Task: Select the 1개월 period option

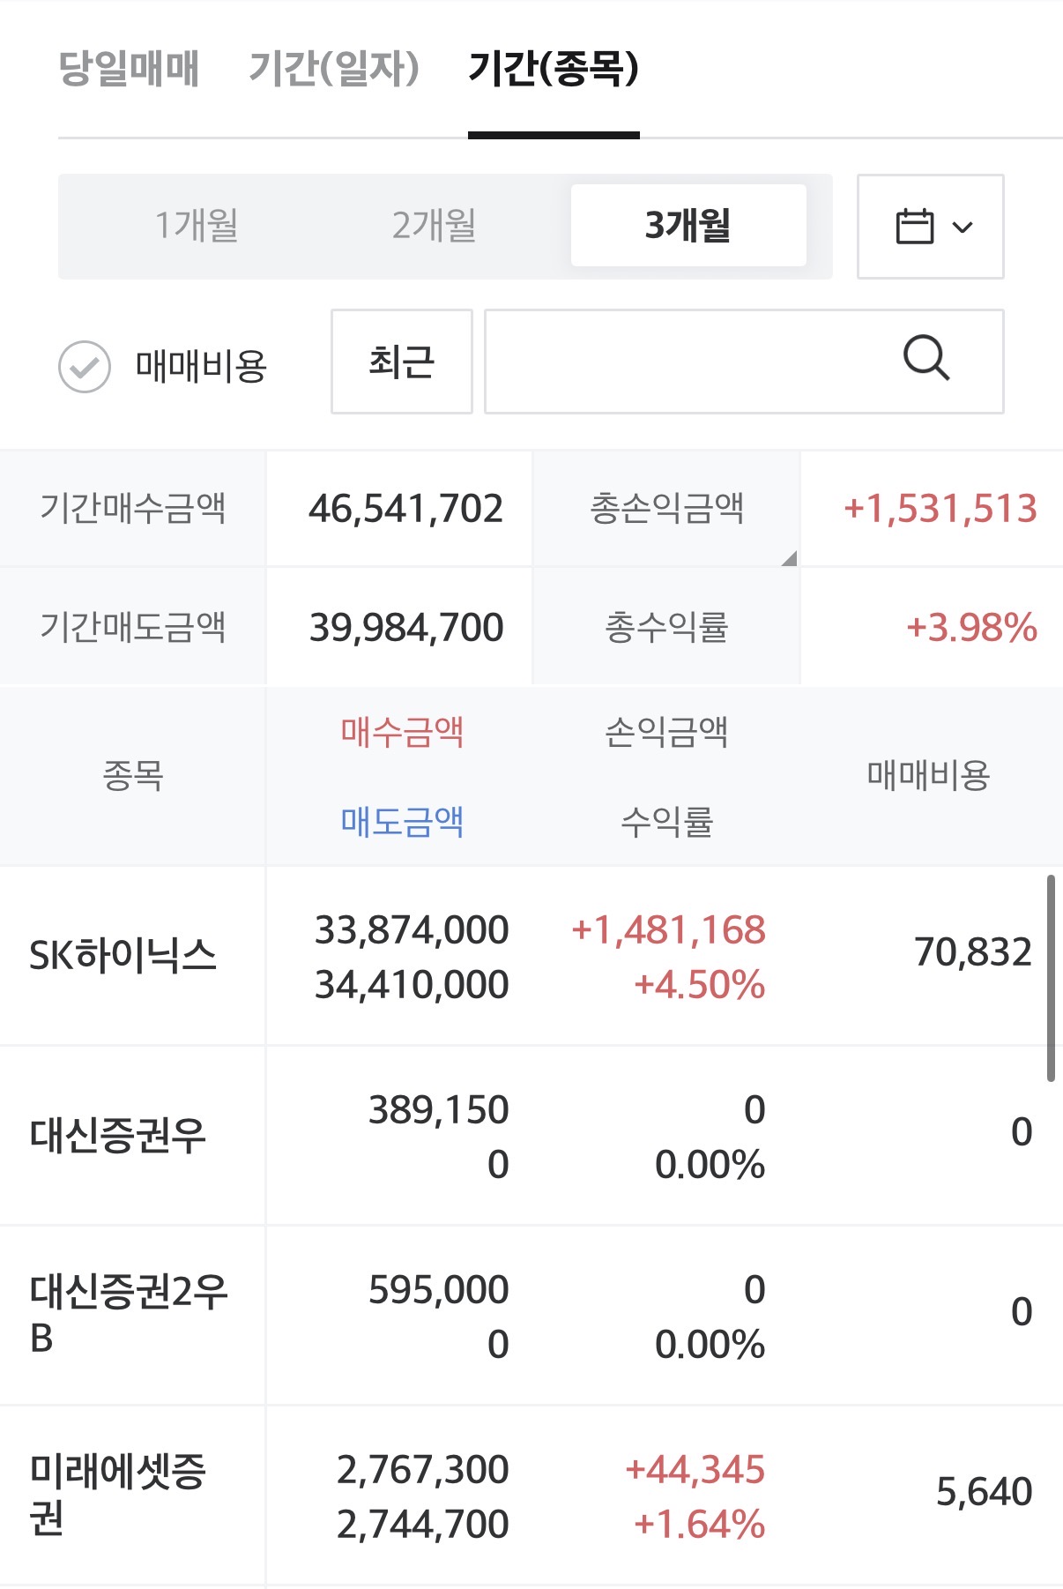Action: click(197, 226)
